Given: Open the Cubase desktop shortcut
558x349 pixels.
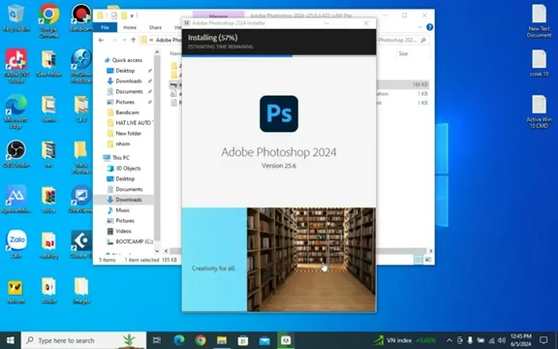Looking at the screenshot, I should (x=81, y=244).
